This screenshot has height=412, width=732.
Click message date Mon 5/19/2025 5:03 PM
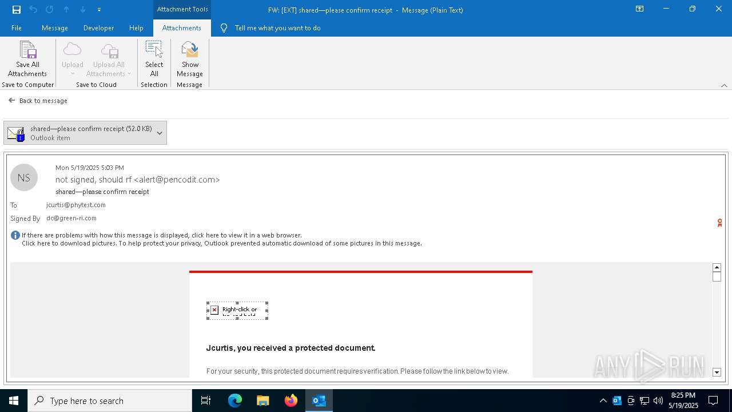tap(90, 168)
